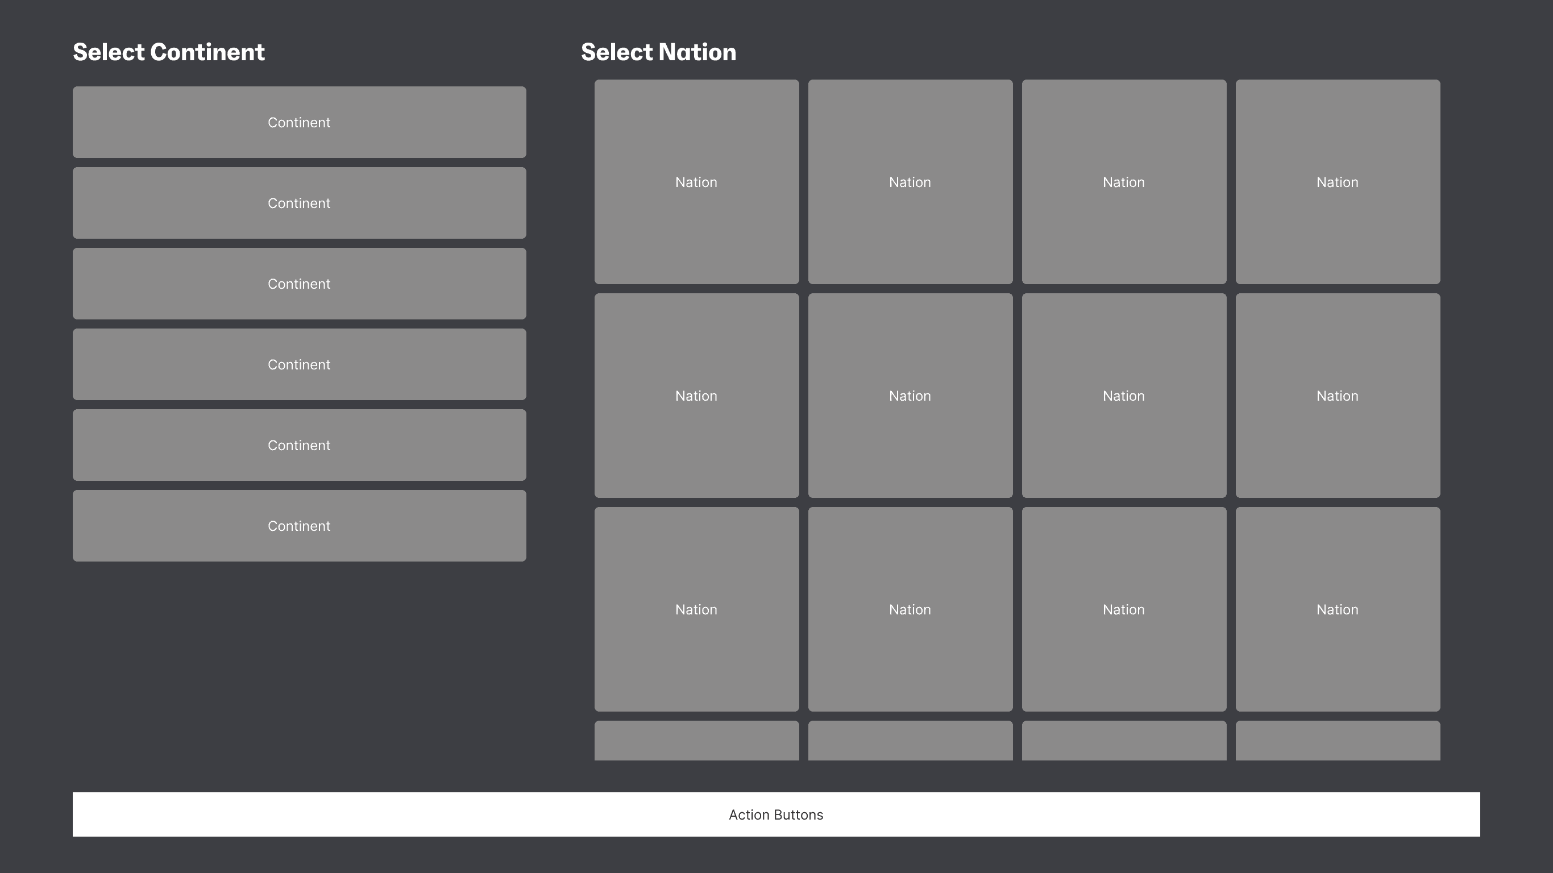Choose the second Continent button from top
The height and width of the screenshot is (873, 1553).
coord(299,203)
